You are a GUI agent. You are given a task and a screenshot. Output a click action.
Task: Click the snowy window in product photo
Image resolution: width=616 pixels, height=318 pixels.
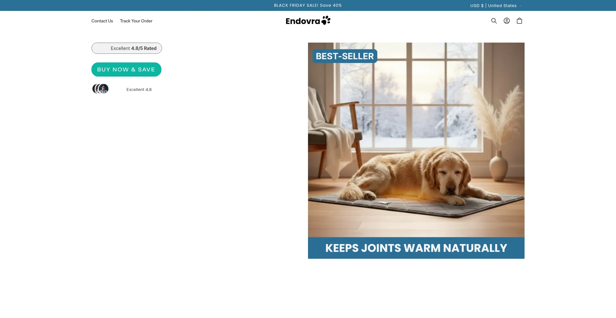414,96
